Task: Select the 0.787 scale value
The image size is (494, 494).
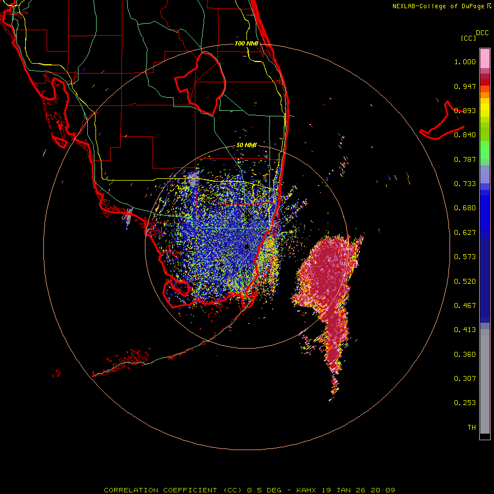Action: click(465, 159)
